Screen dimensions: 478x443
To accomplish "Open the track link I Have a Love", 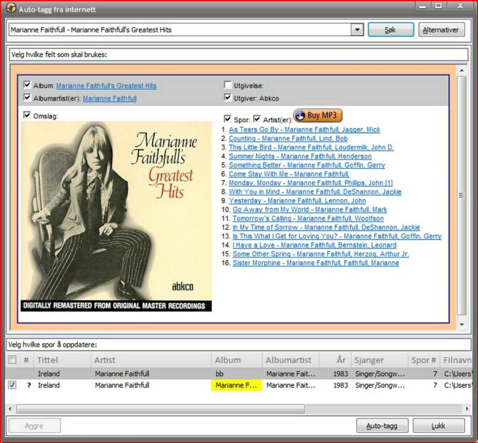I will point(315,245).
